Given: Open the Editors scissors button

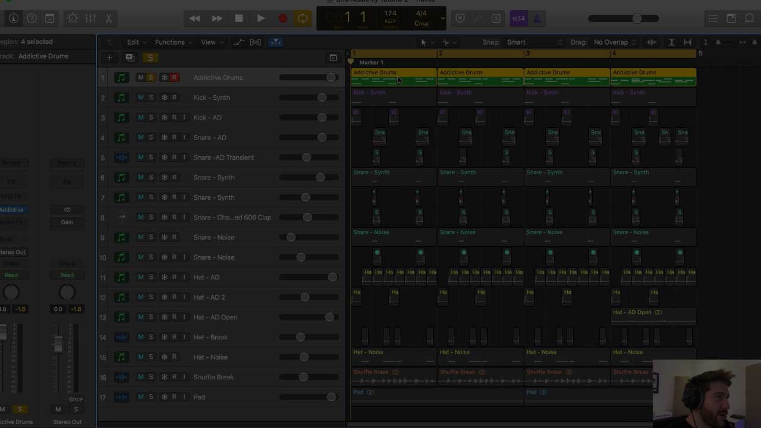Looking at the screenshot, I should 108,18.
